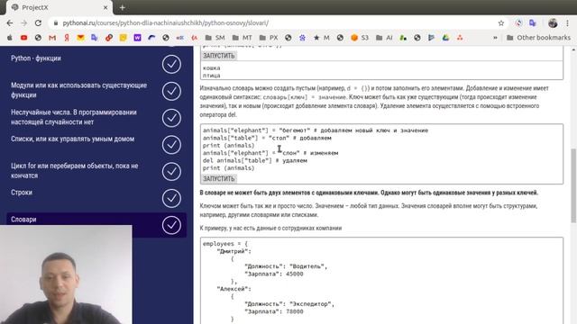
Task: Open the Цикл for lesson
Action: point(74,170)
